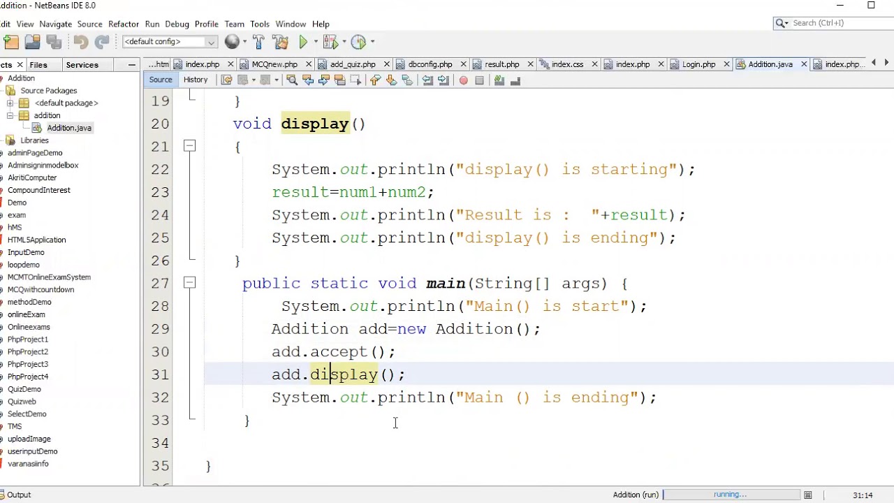
Task: Start macro recording with red circle
Action: (x=463, y=80)
